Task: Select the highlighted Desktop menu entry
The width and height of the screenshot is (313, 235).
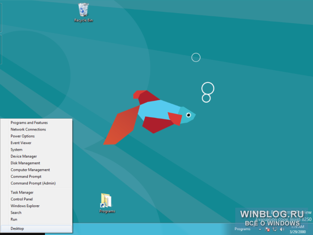Action: tap(36, 228)
